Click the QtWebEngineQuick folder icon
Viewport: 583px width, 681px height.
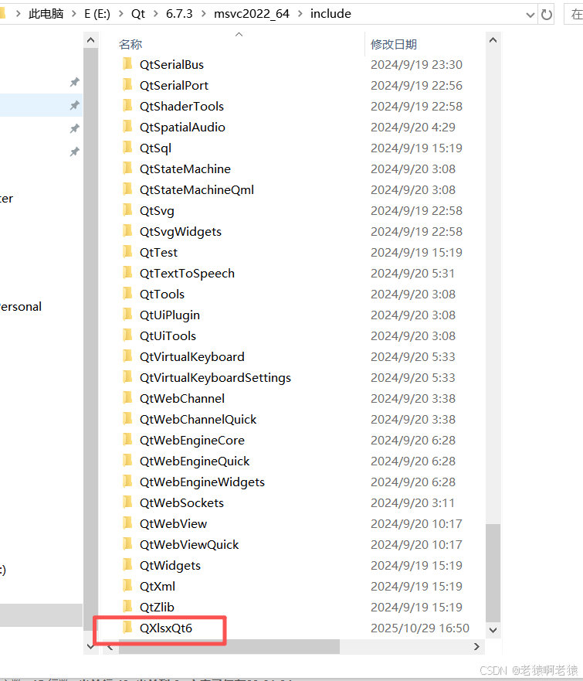coord(127,461)
